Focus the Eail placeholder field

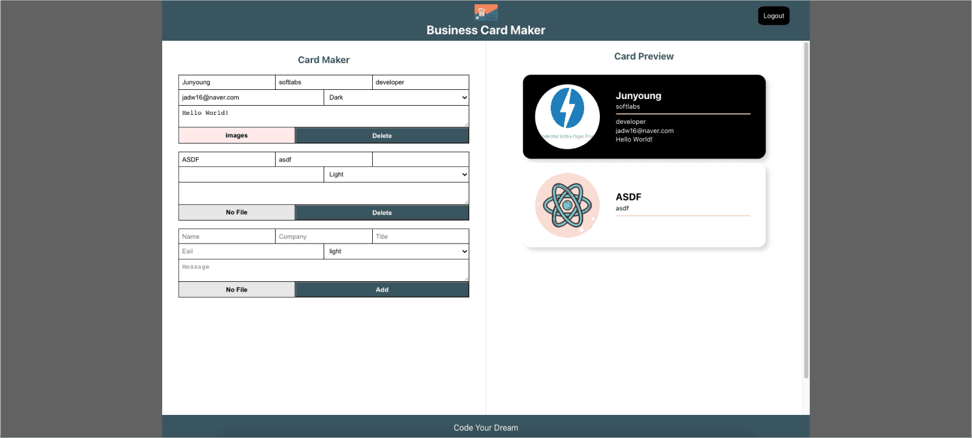click(251, 252)
